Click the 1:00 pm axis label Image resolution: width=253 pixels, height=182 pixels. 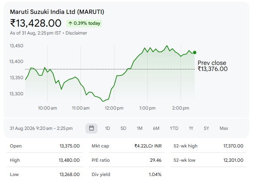click(x=147, y=108)
